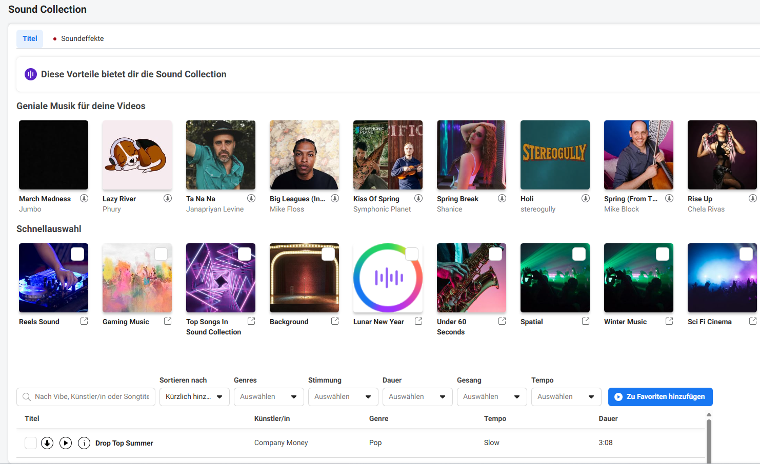Screen dimensions: 760x464
Task: Open Gaming Music external link icon
Action: tap(168, 321)
